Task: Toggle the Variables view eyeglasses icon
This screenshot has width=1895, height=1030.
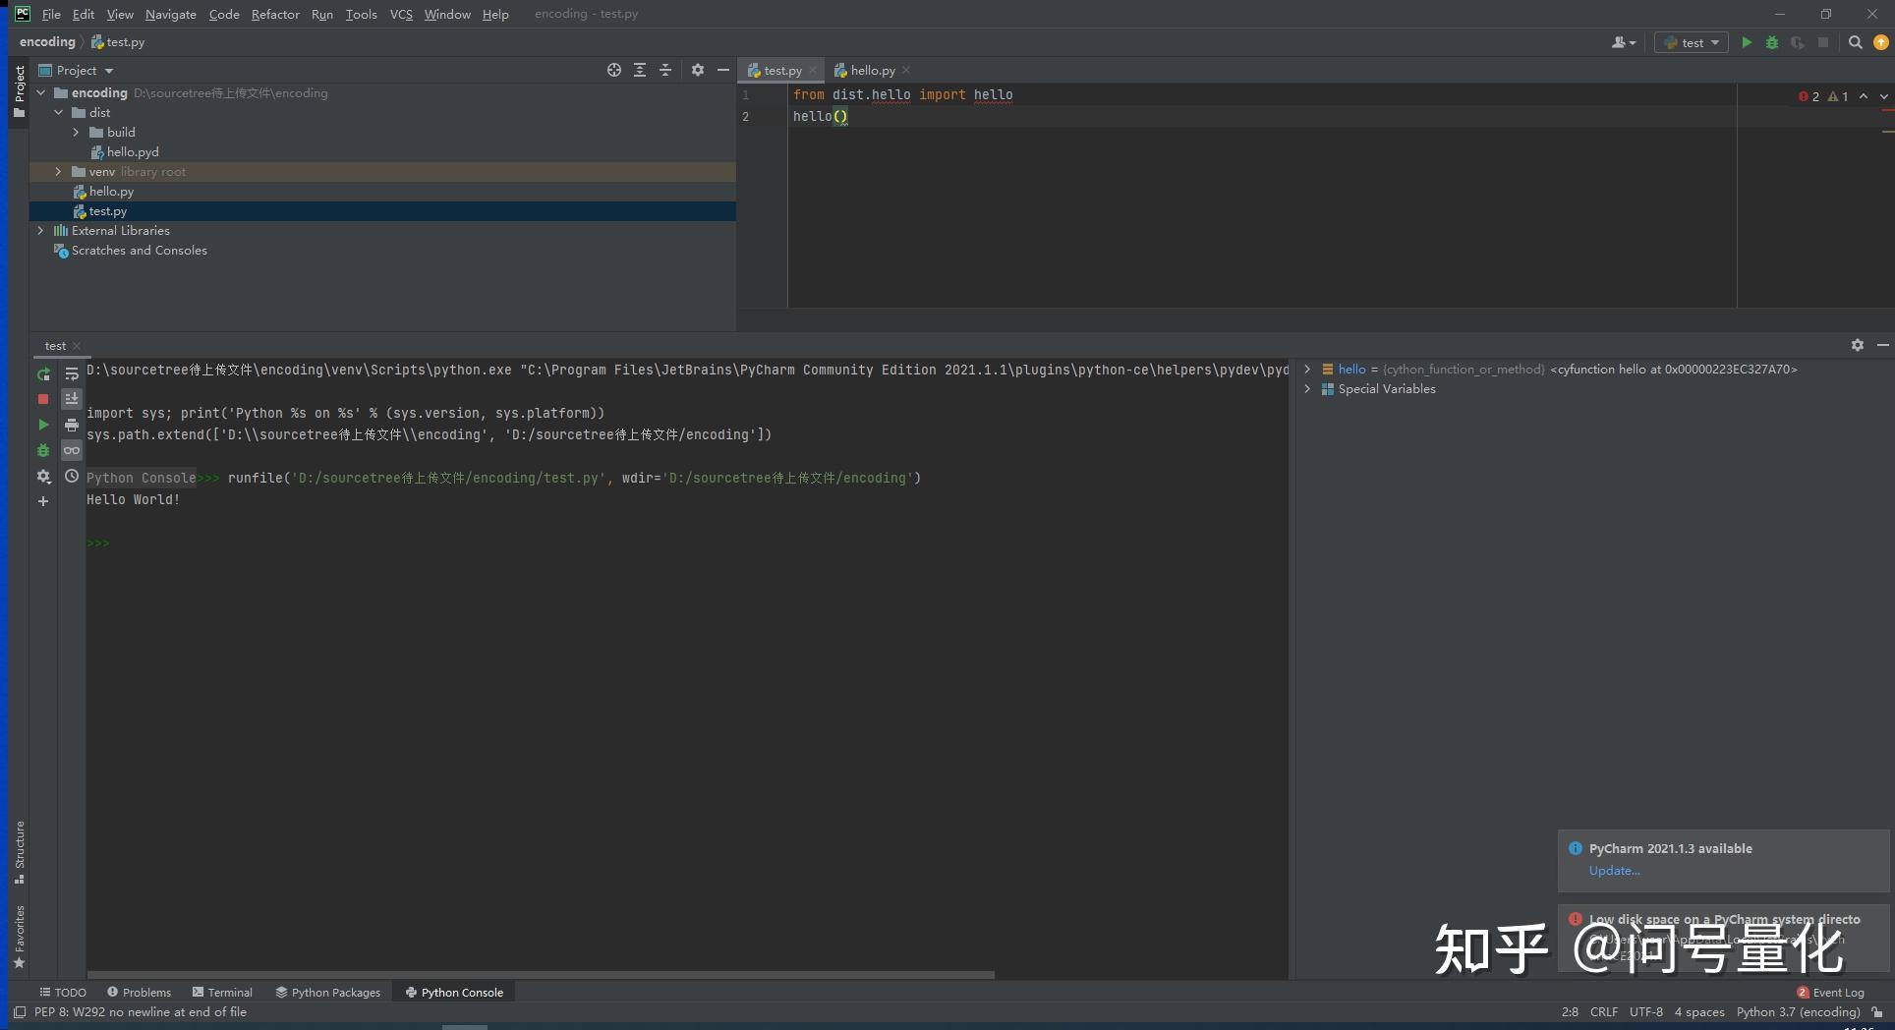Action: (x=72, y=450)
